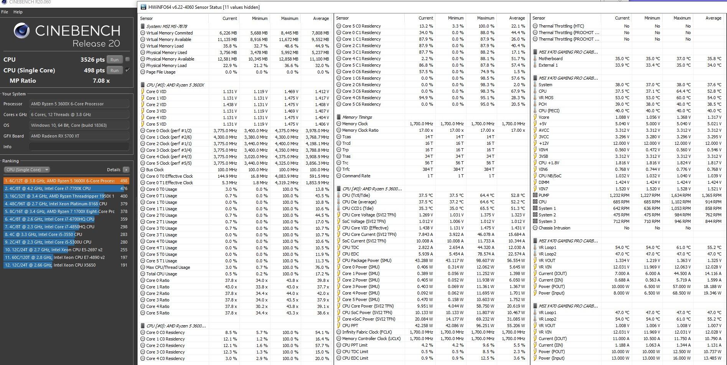
Task: Run the CPU multi-core benchmark
Action: pyautogui.click(x=114, y=60)
